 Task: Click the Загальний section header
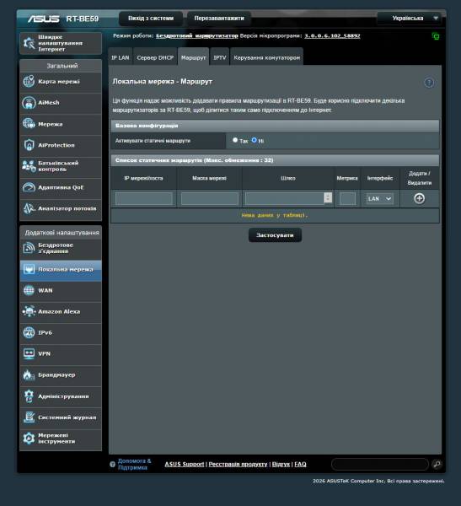tap(61, 66)
